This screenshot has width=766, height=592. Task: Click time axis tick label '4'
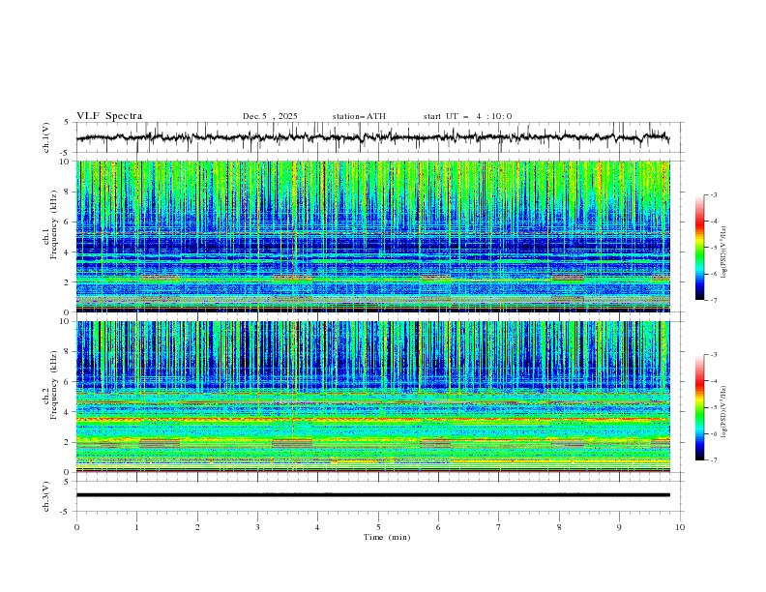(317, 527)
